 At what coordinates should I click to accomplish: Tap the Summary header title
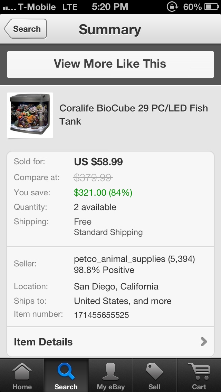point(110,29)
